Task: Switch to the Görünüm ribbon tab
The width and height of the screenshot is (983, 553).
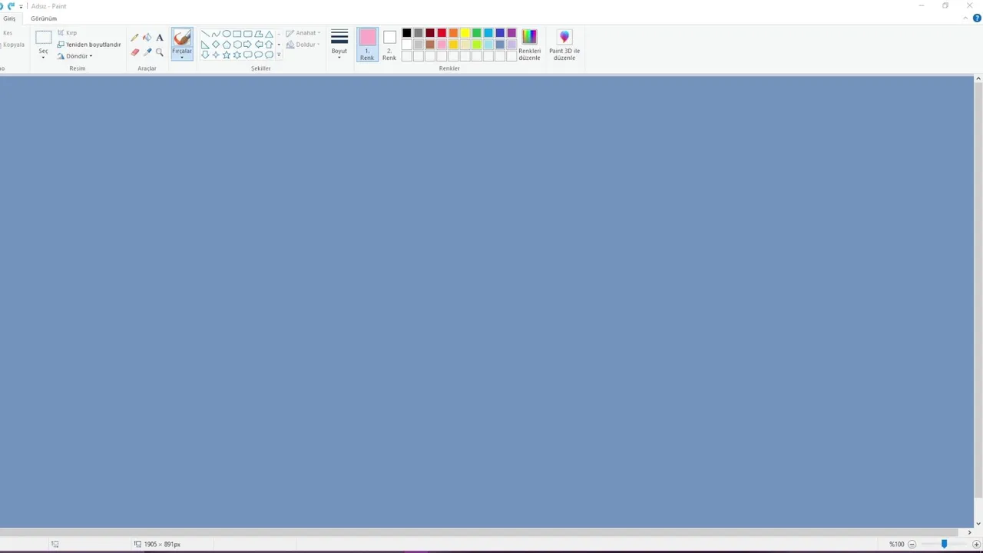Action: 44,18
